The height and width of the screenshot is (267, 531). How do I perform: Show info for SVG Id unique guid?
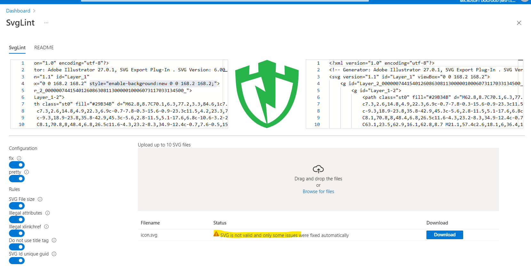coord(54,254)
